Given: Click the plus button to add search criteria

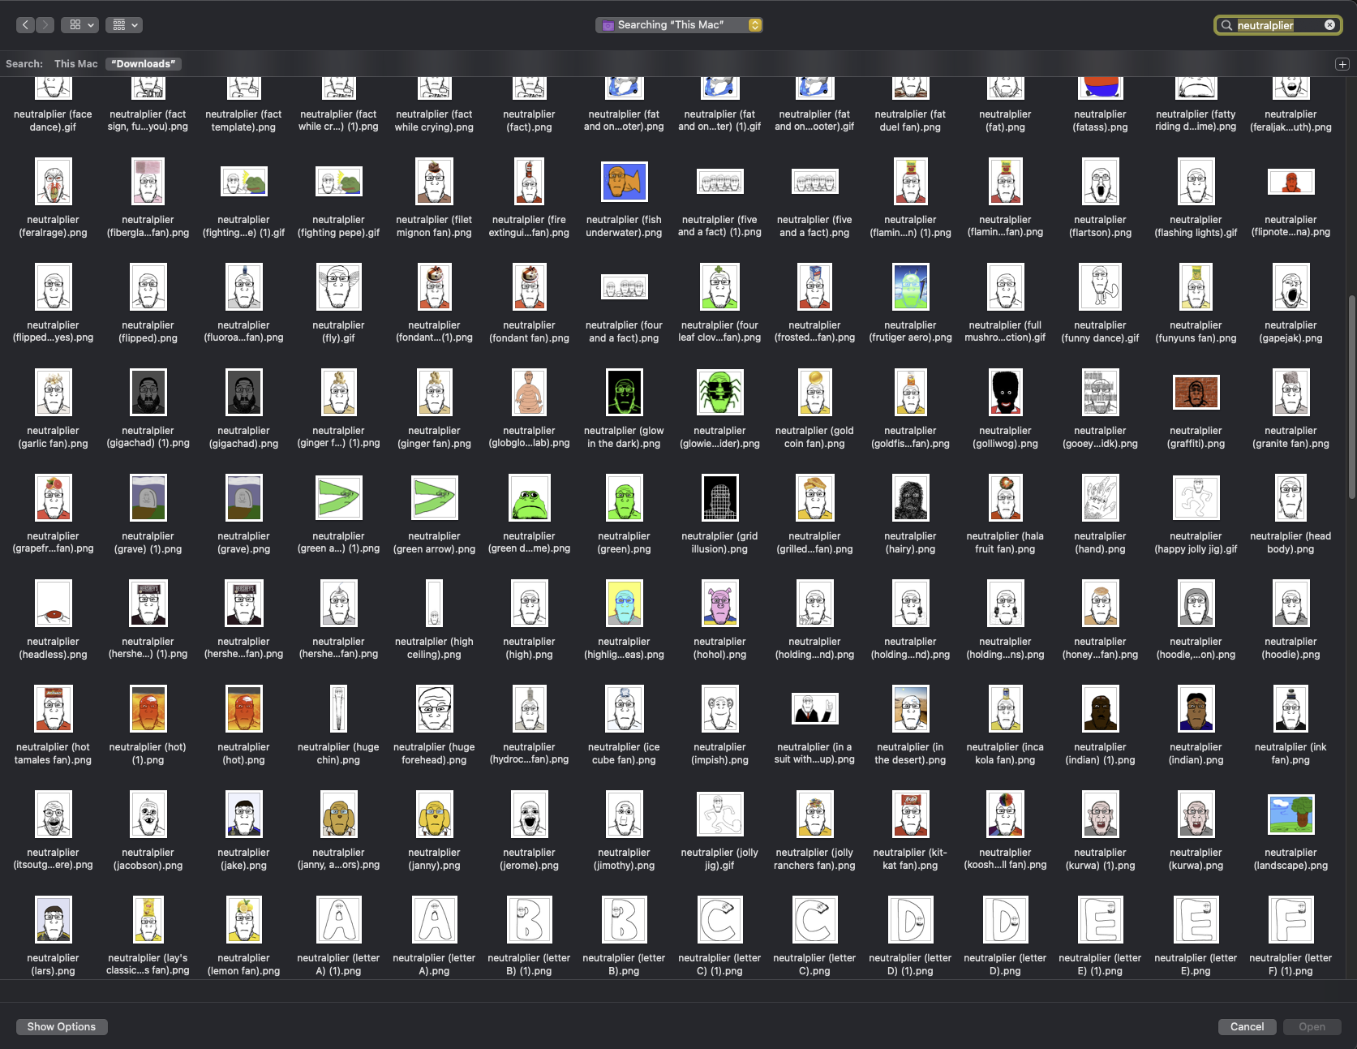Looking at the screenshot, I should 1342,64.
